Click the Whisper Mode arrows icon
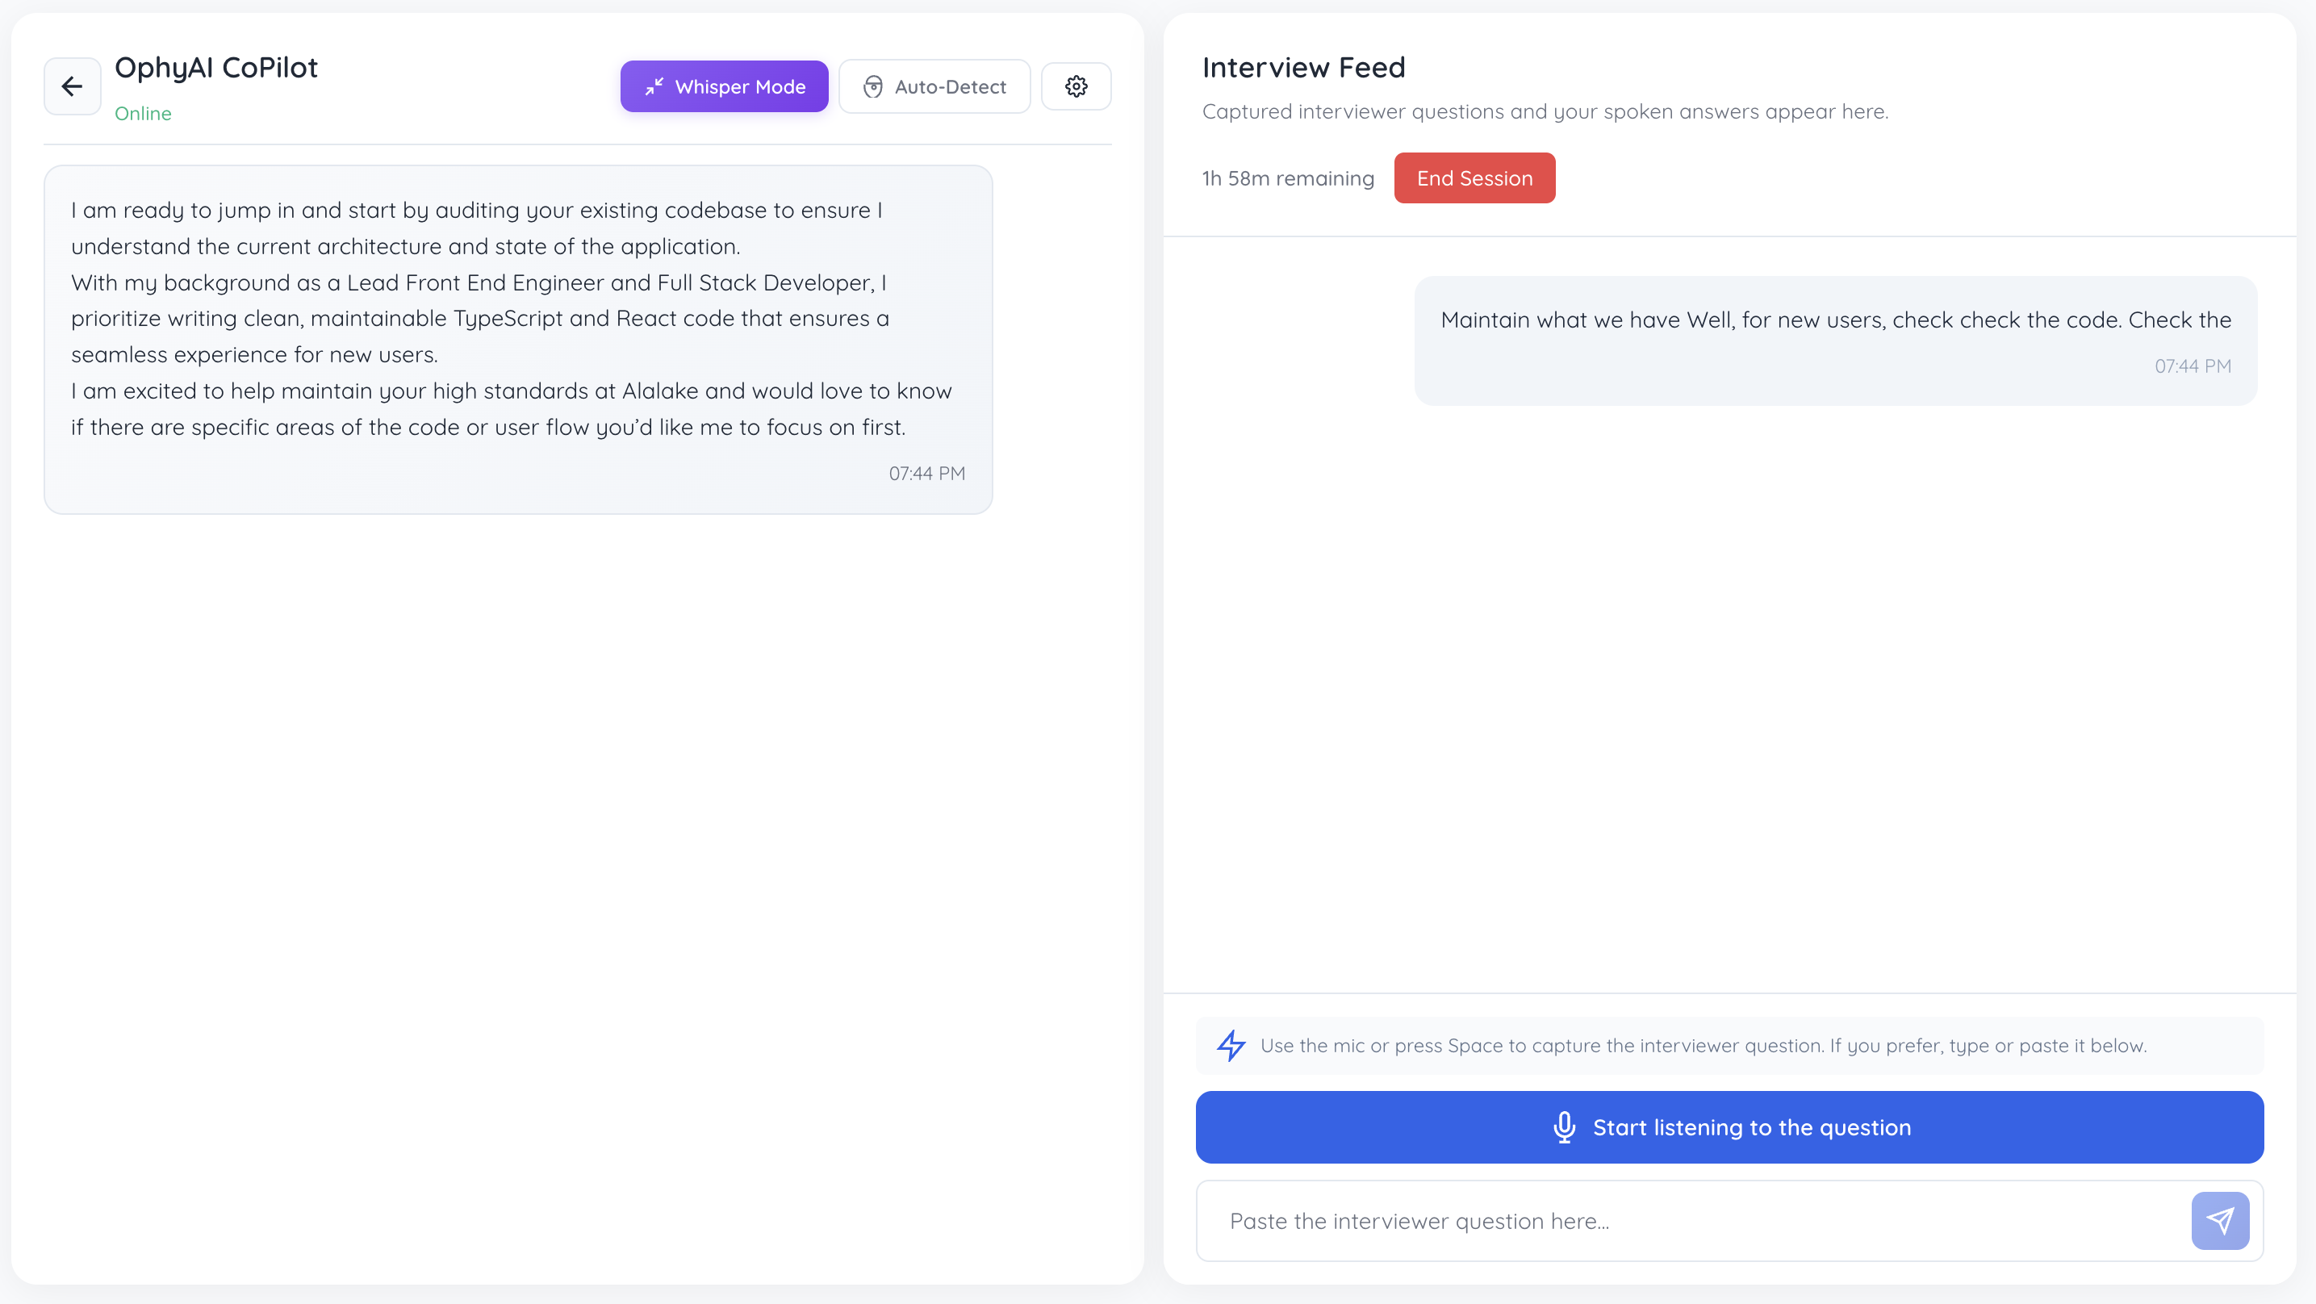Viewport: 2316px width, 1304px height. [655, 86]
